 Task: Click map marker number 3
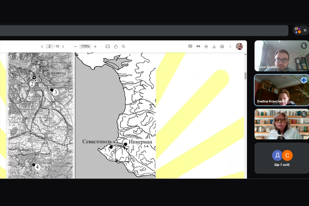pos(56,92)
